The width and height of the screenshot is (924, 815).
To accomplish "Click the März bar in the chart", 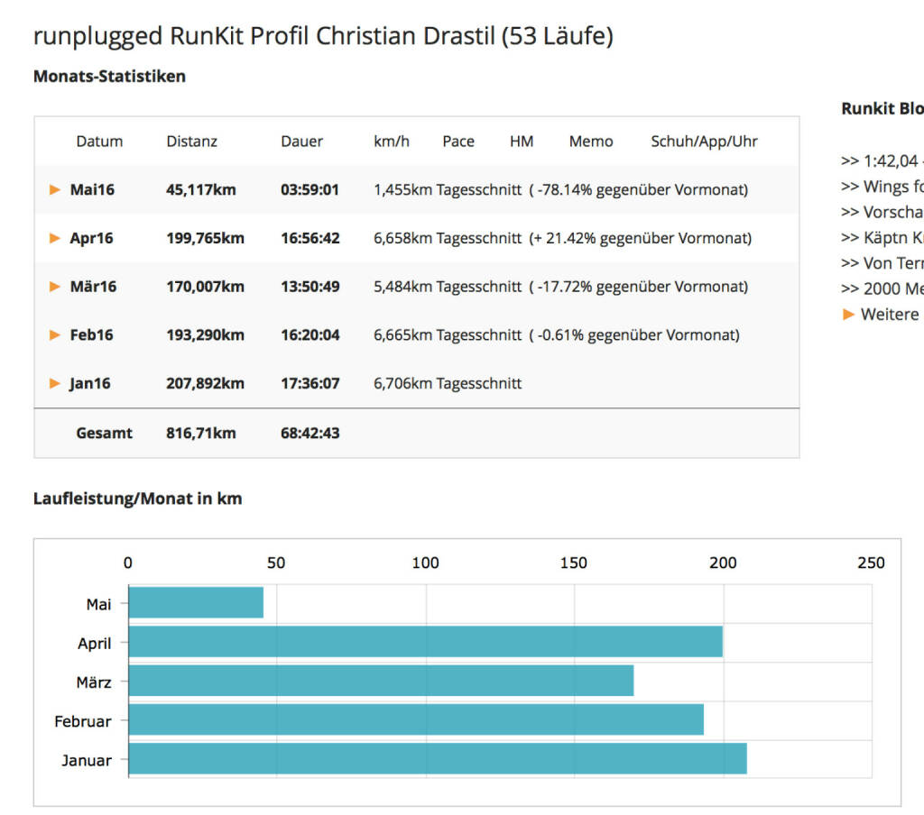I will pos(382,680).
